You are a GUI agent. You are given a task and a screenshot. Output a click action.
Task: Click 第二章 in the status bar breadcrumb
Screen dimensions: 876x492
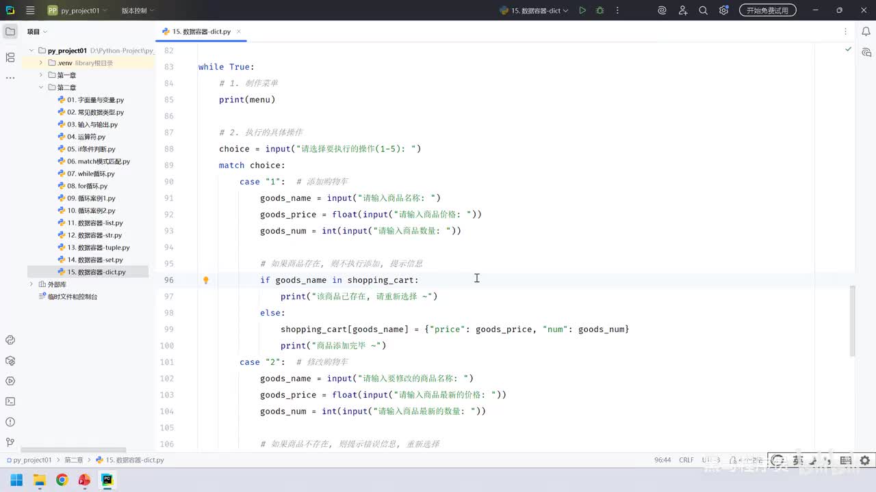click(74, 460)
